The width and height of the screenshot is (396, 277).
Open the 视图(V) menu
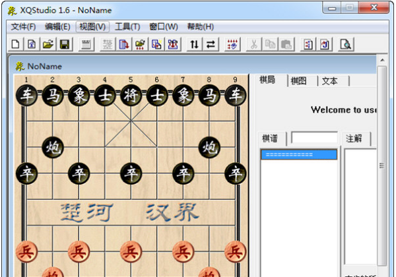92,27
